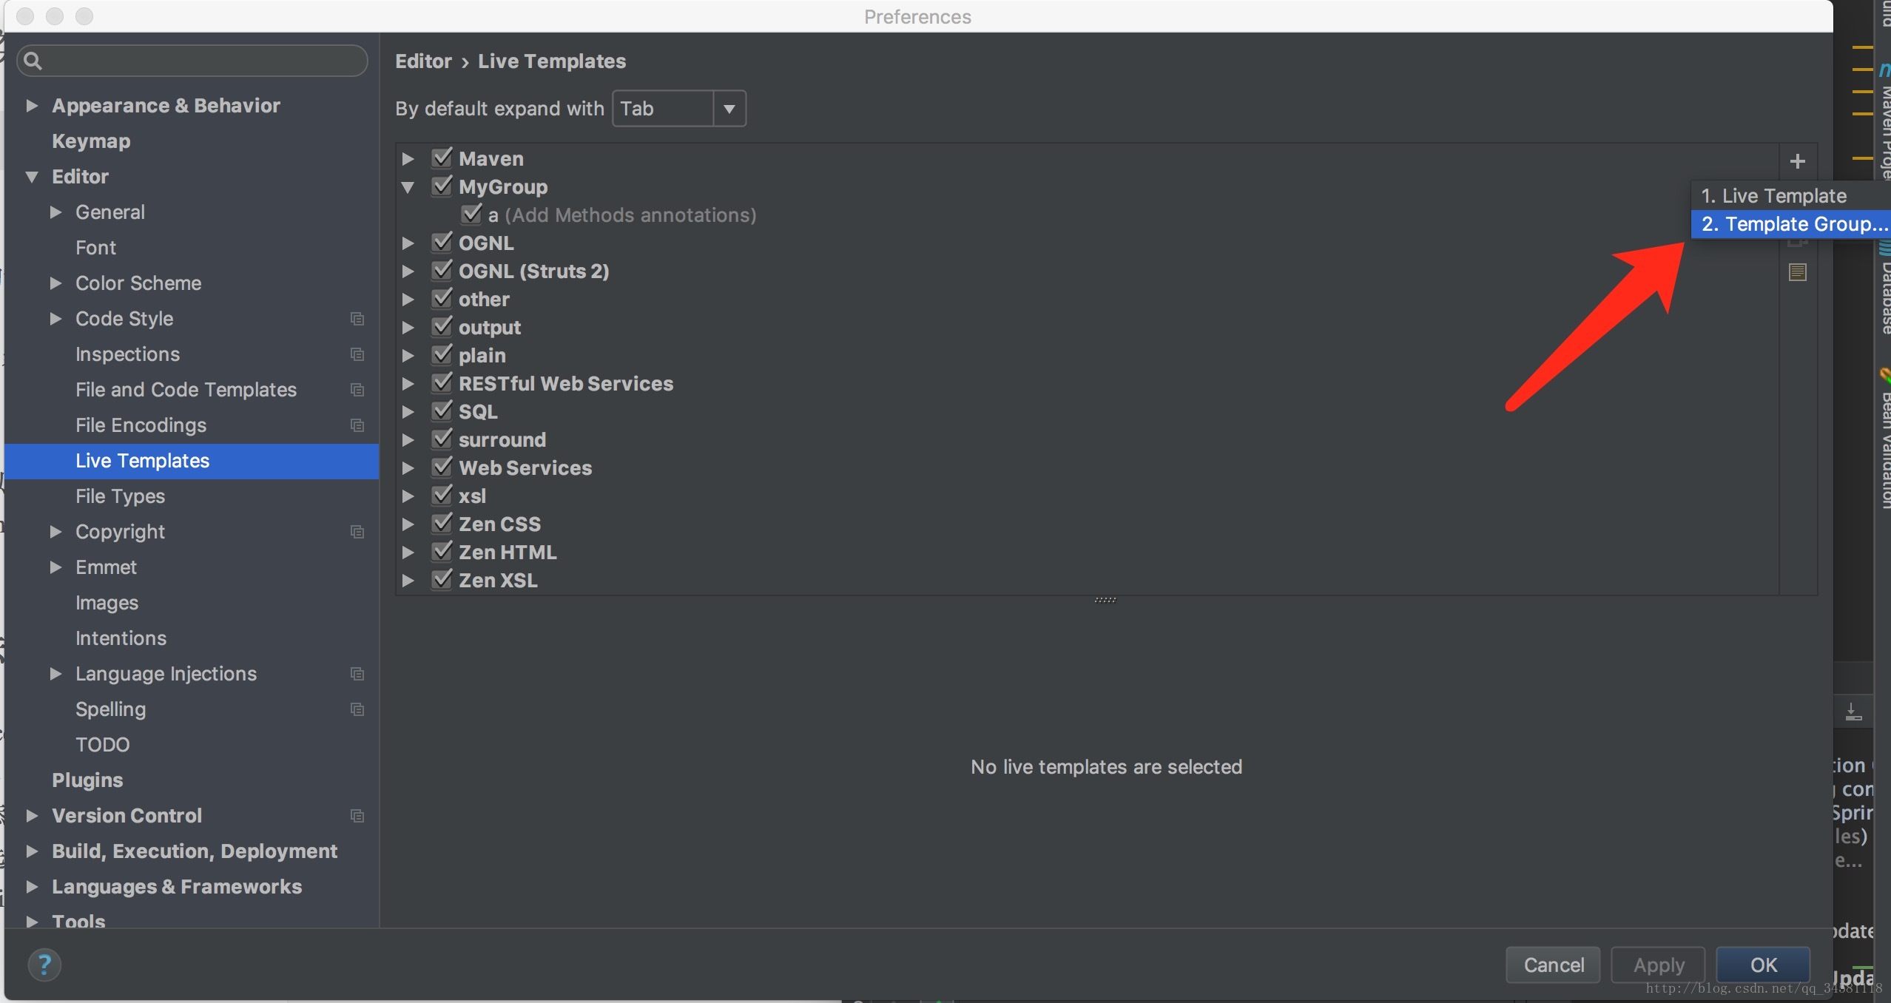
Task: Select the Template Group option
Action: pyautogui.click(x=1791, y=225)
